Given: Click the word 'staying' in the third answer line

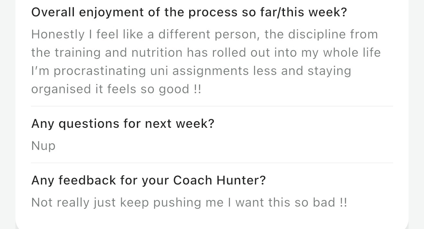Looking at the screenshot, I should click(x=329, y=71).
